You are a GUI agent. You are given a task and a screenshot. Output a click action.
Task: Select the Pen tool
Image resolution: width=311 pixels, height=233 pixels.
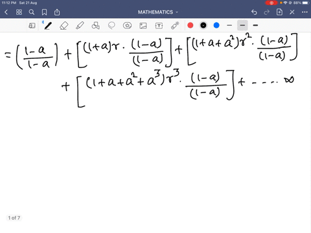click(x=48, y=25)
